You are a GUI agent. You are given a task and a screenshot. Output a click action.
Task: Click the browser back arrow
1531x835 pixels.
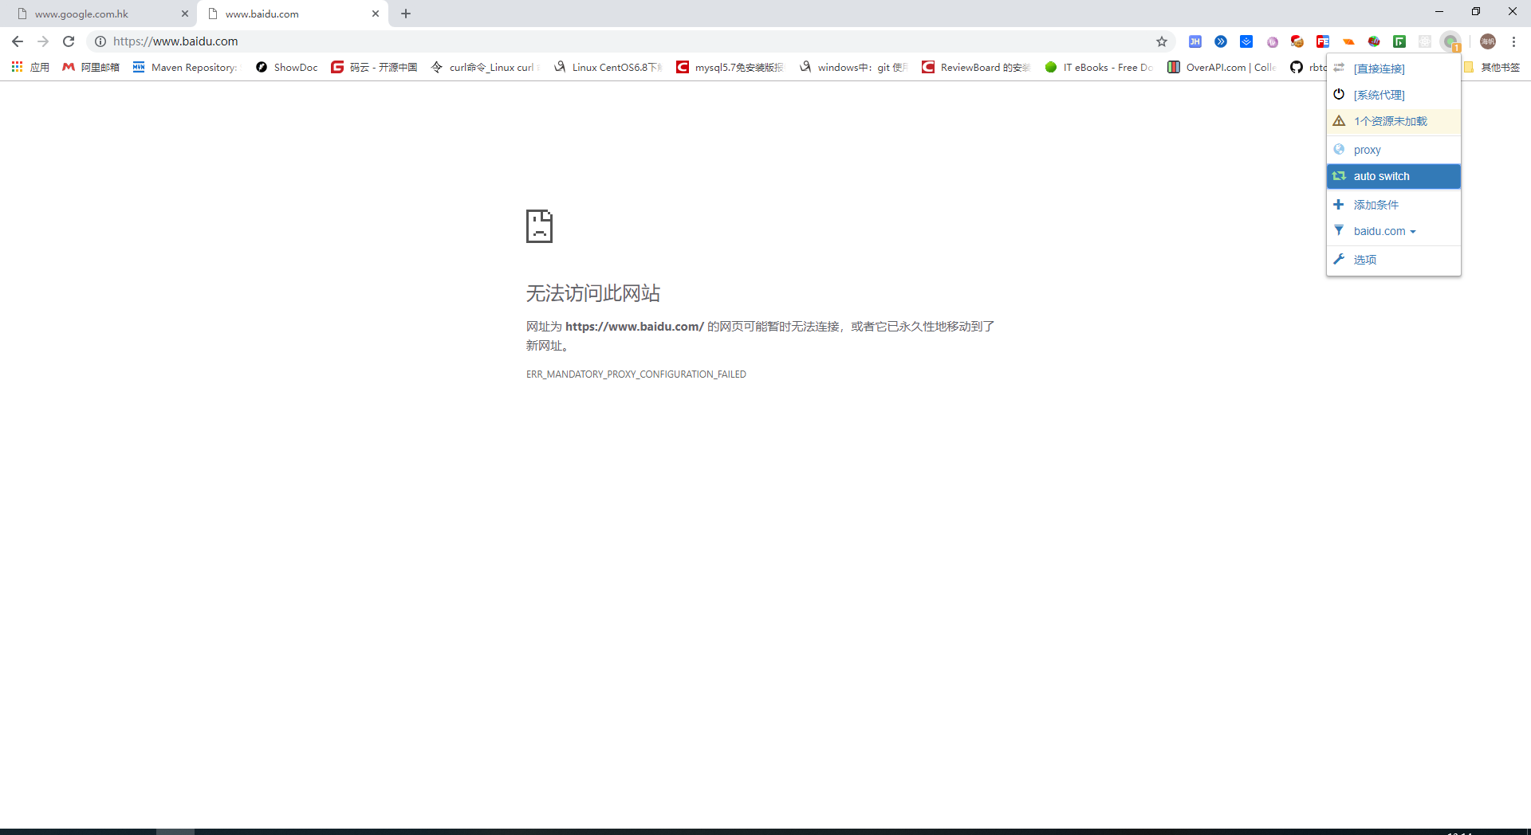[x=18, y=41]
